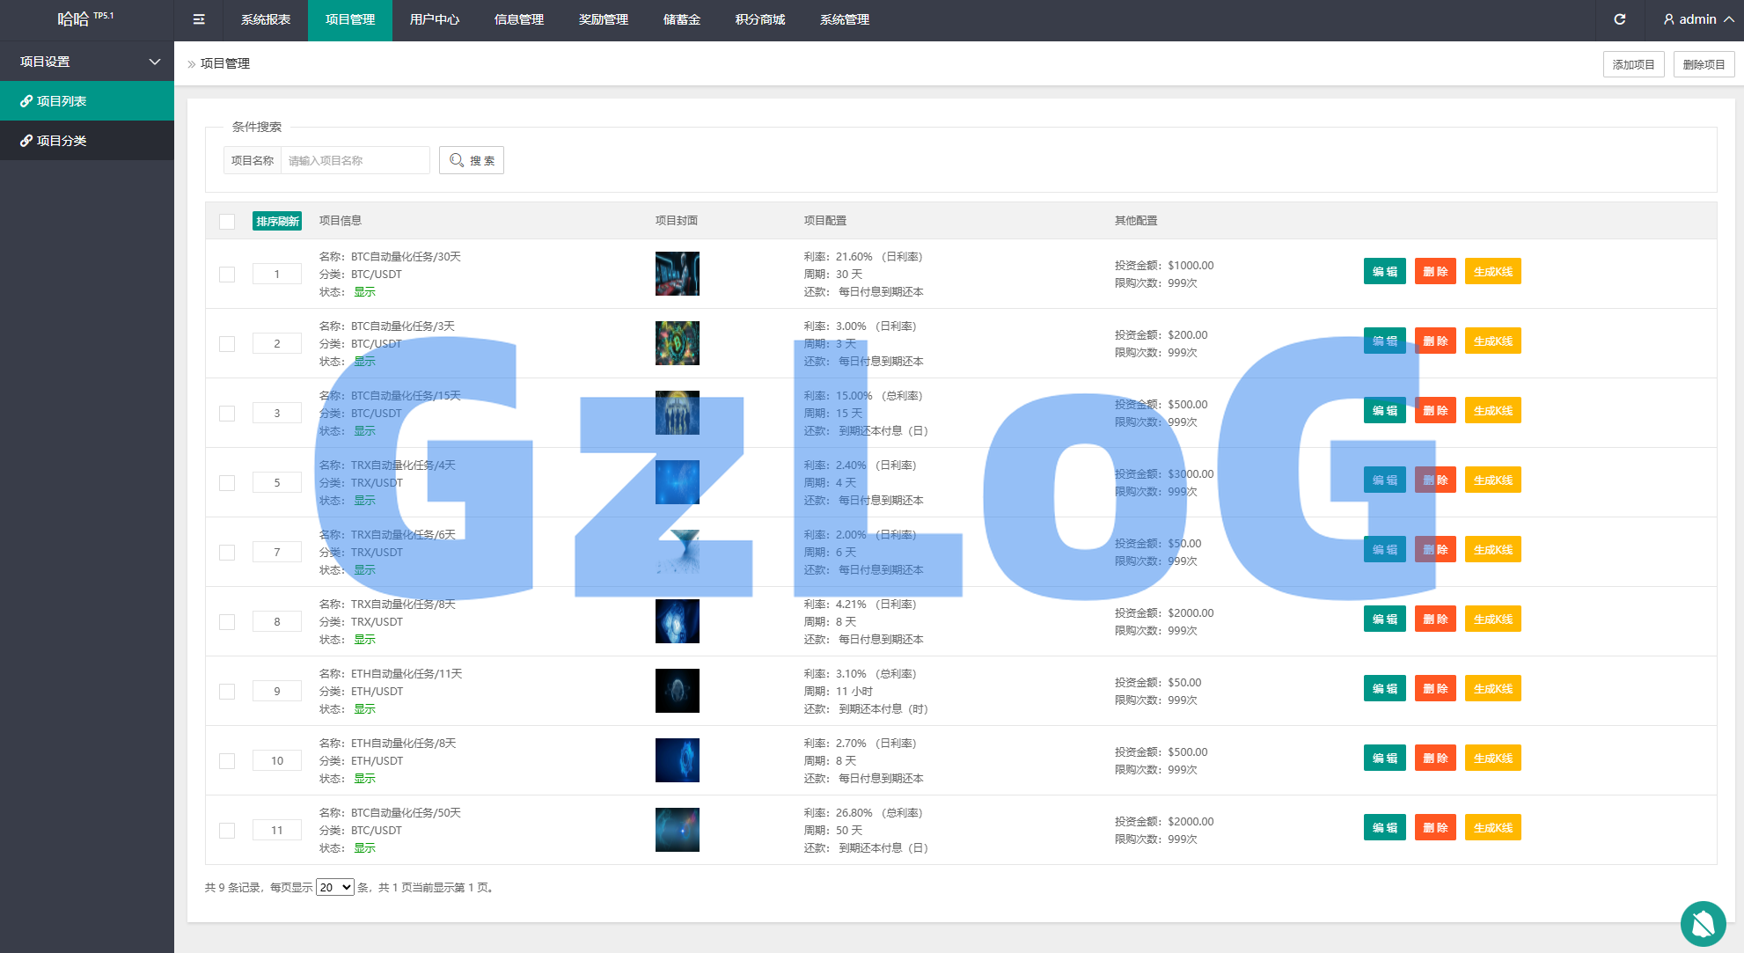The image size is (1744, 953).
Task: Toggle the sidebar collapse hamburger icon
Action: tap(199, 19)
